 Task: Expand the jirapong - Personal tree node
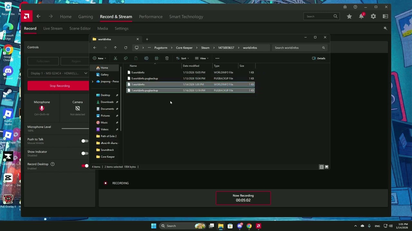pos(93,81)
